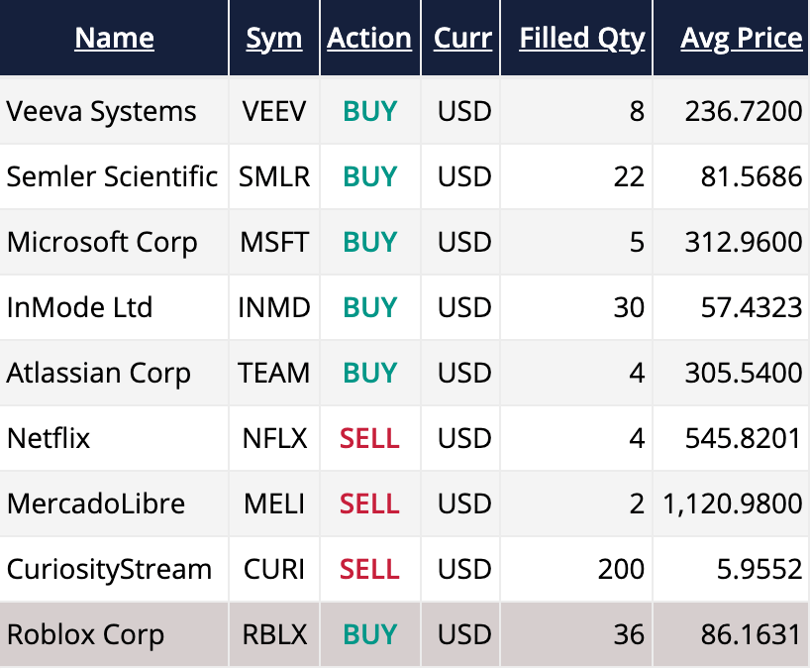The height and width of the screenshot is (670, 810).
Task: Click the Action column header
Action: [x=369, y=39]
